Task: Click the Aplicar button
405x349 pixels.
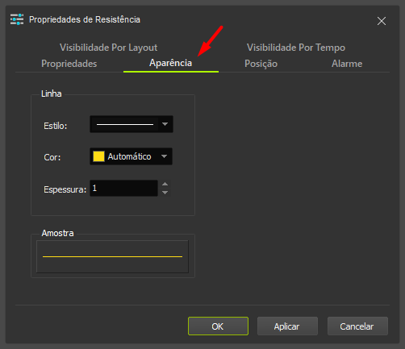Action: click(x=287, y=326)
